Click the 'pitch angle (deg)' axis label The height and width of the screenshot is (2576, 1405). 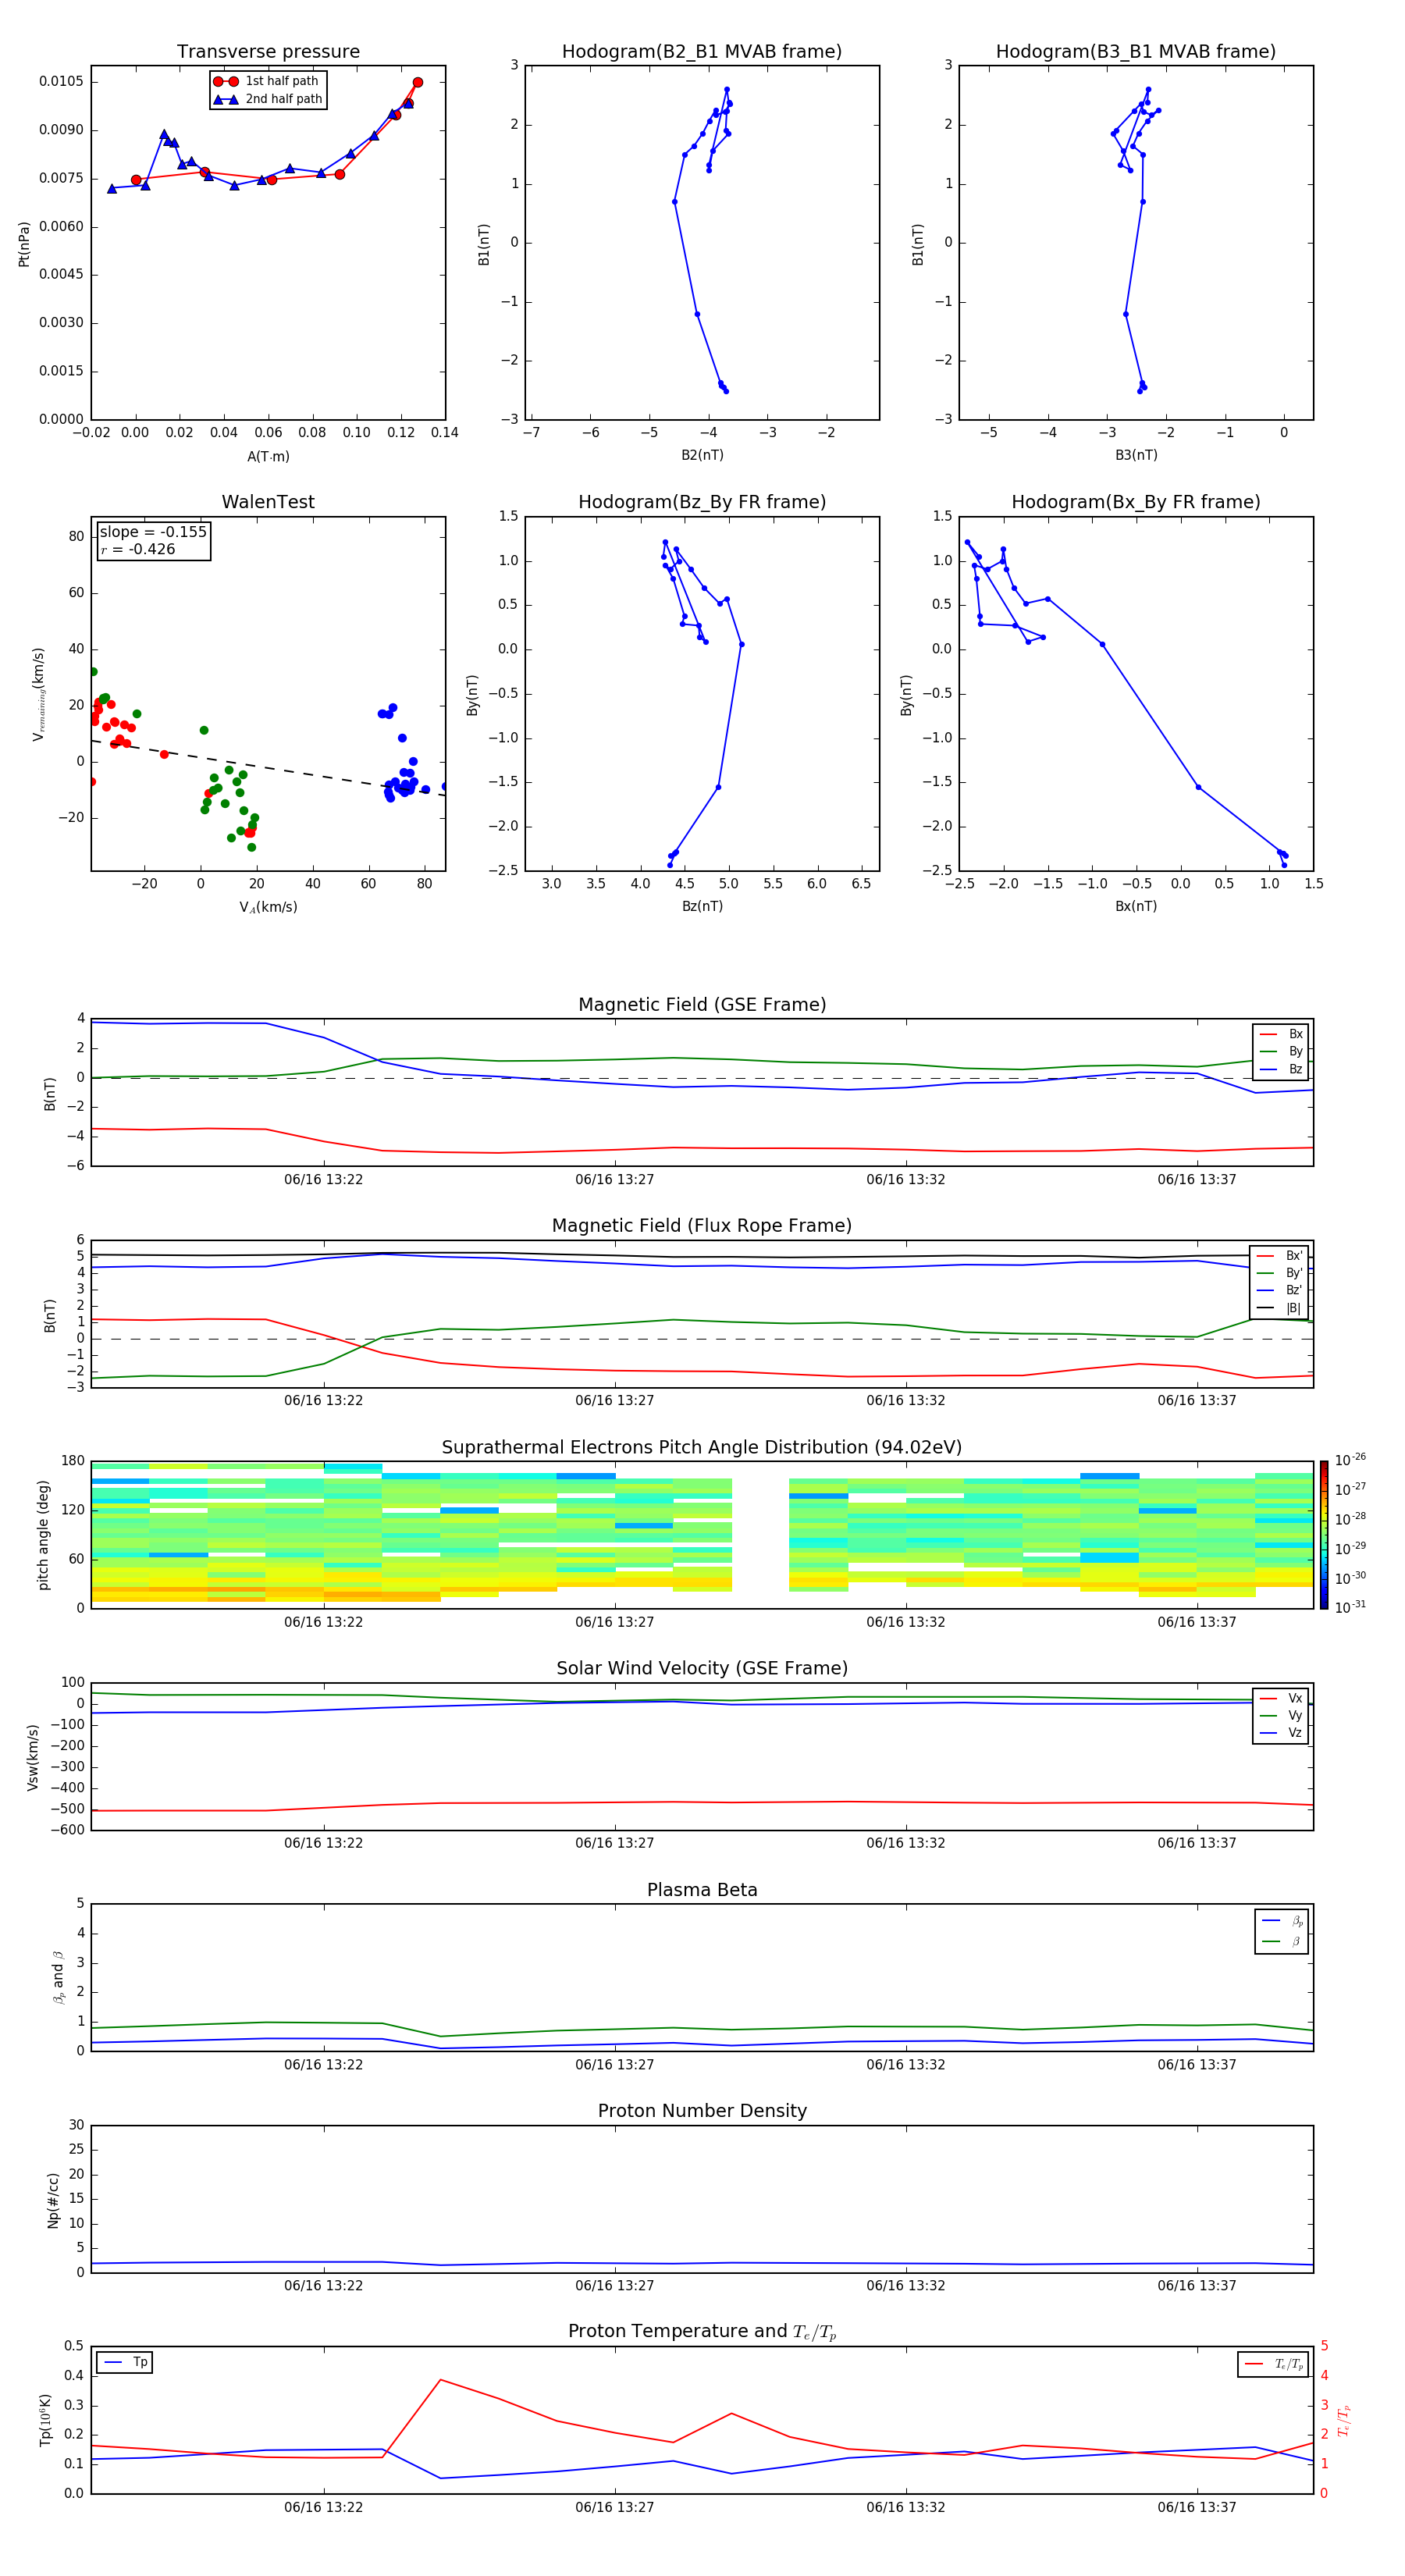click(43, 1535)
